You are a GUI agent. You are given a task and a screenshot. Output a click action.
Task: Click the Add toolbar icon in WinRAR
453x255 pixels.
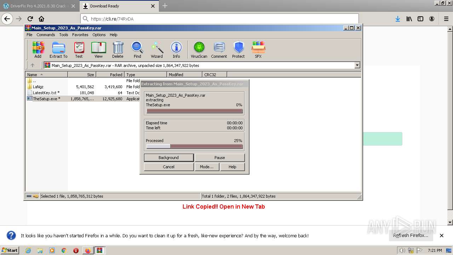(38, 50)
